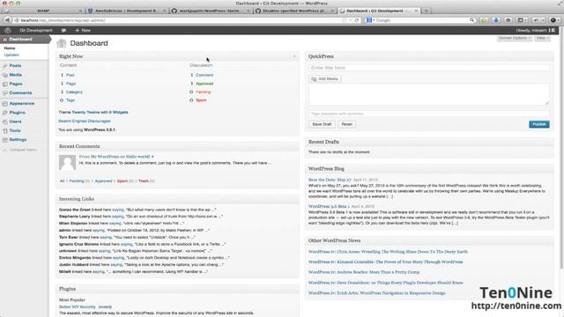Open the Settings menu in sidebar
The image size is (564, 317).
pos(18,139)
